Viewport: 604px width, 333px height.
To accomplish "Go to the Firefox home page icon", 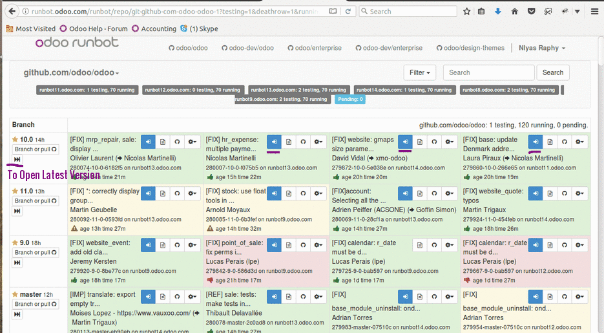I will click(514, 11).
